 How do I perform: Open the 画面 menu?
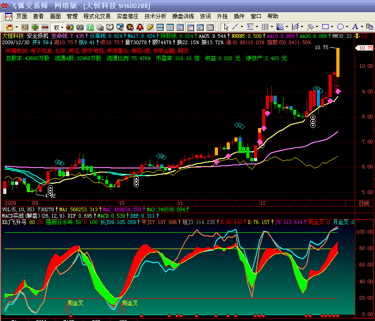(x=56, y=16)
